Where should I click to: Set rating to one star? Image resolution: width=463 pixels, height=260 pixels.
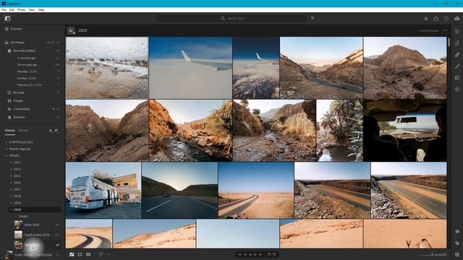[x=240, y=254]
